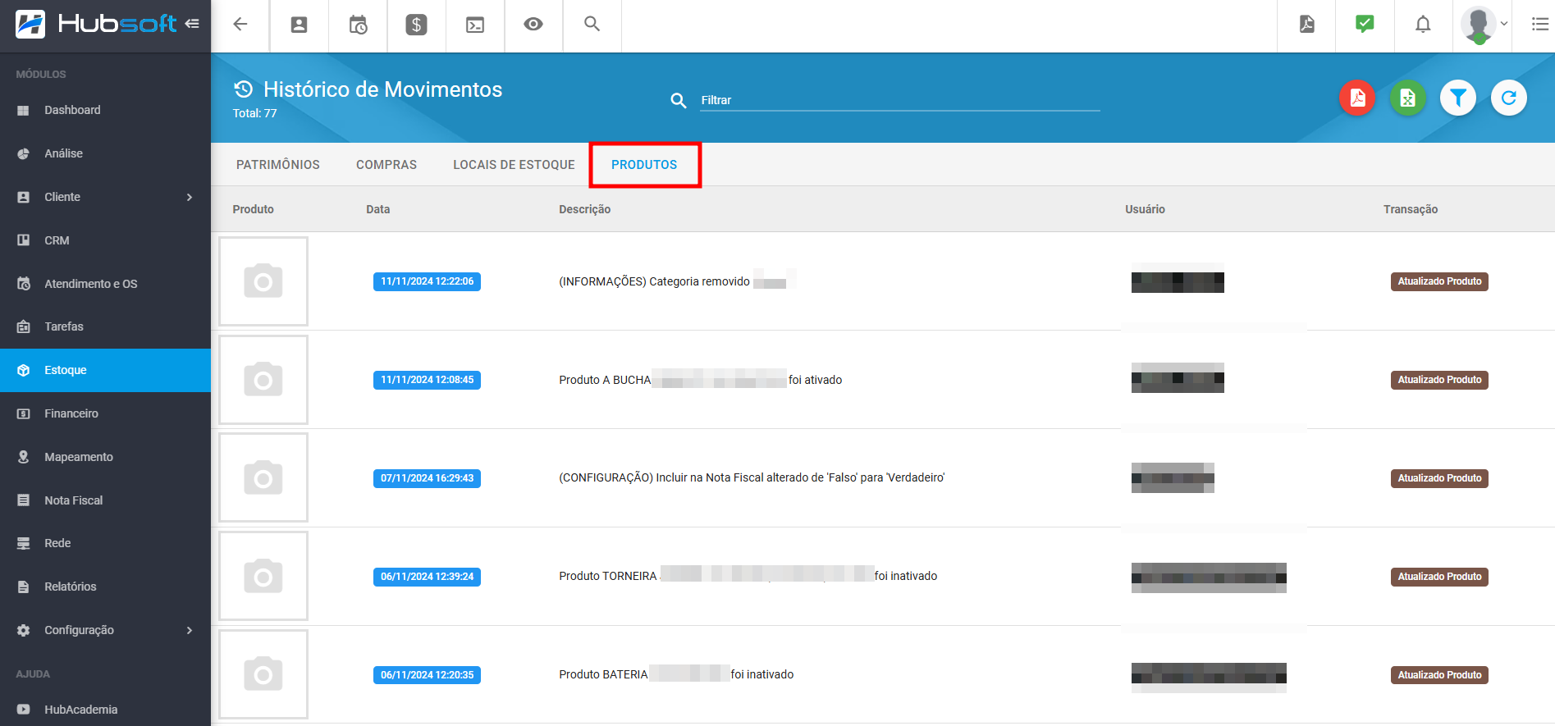Viewport: 1555px width, 726px height.
Task: Open the list menu icon at top right
Action: (1540, 25)
